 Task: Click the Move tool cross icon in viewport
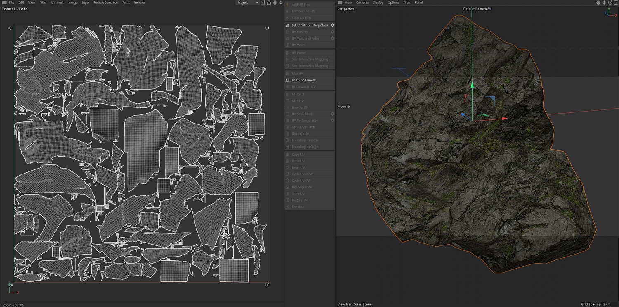click(x=348, y=107)
